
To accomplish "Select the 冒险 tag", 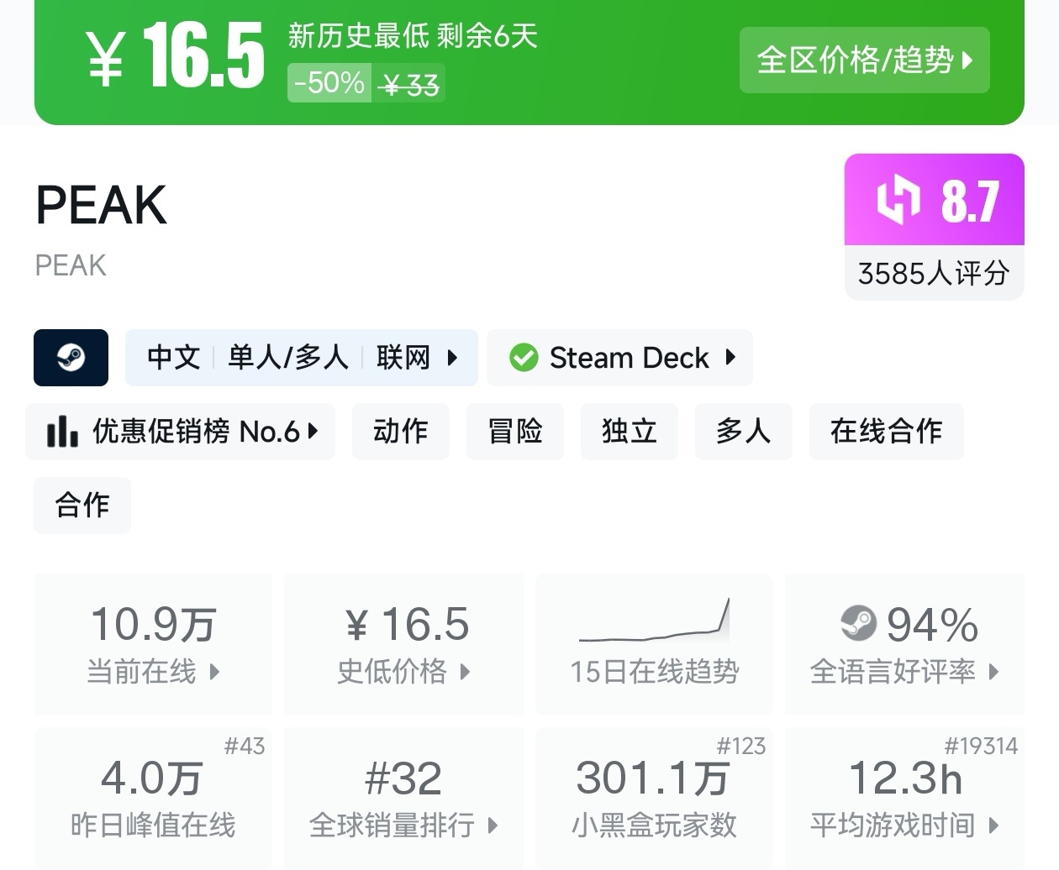I will 515,432.
